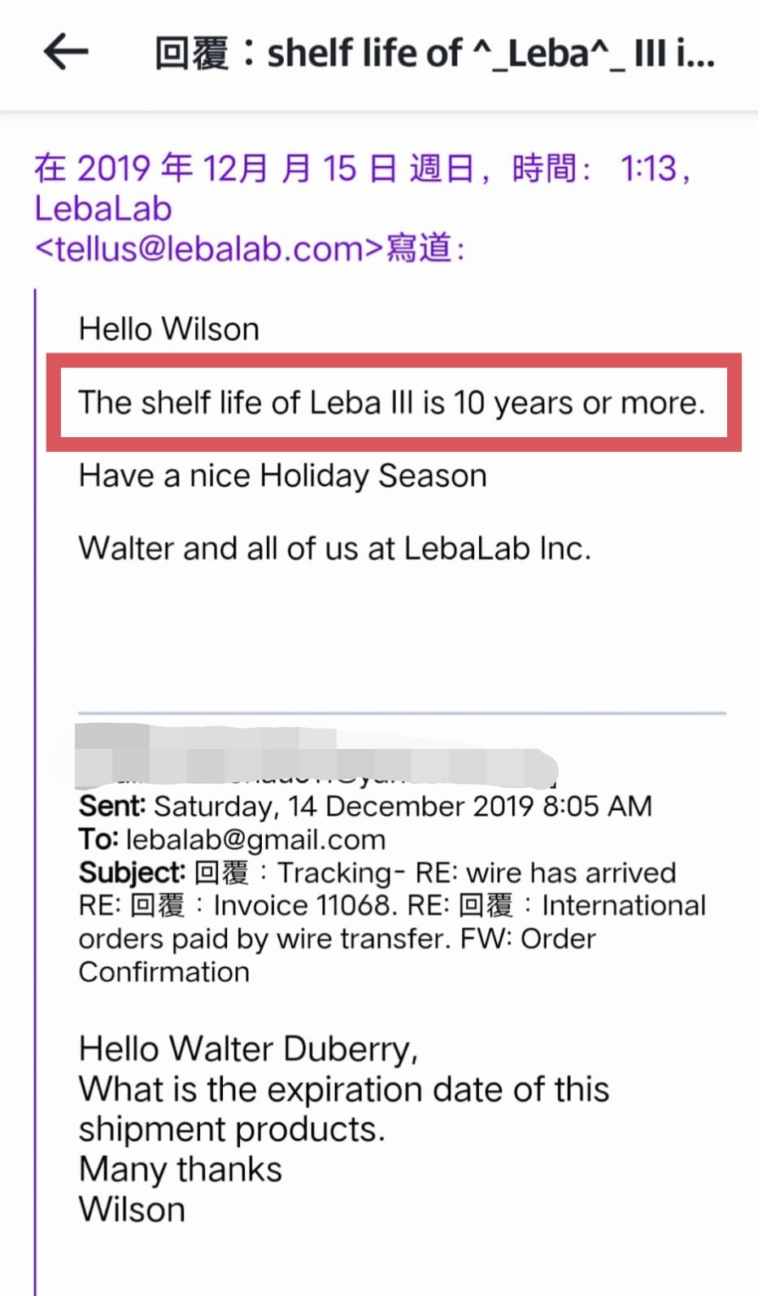The height and width of the screenshot is (1296, 758).
Task: Tap 'Order Confirmation' text in the subject
Action: pyautogui.click(x=337, y=955)
